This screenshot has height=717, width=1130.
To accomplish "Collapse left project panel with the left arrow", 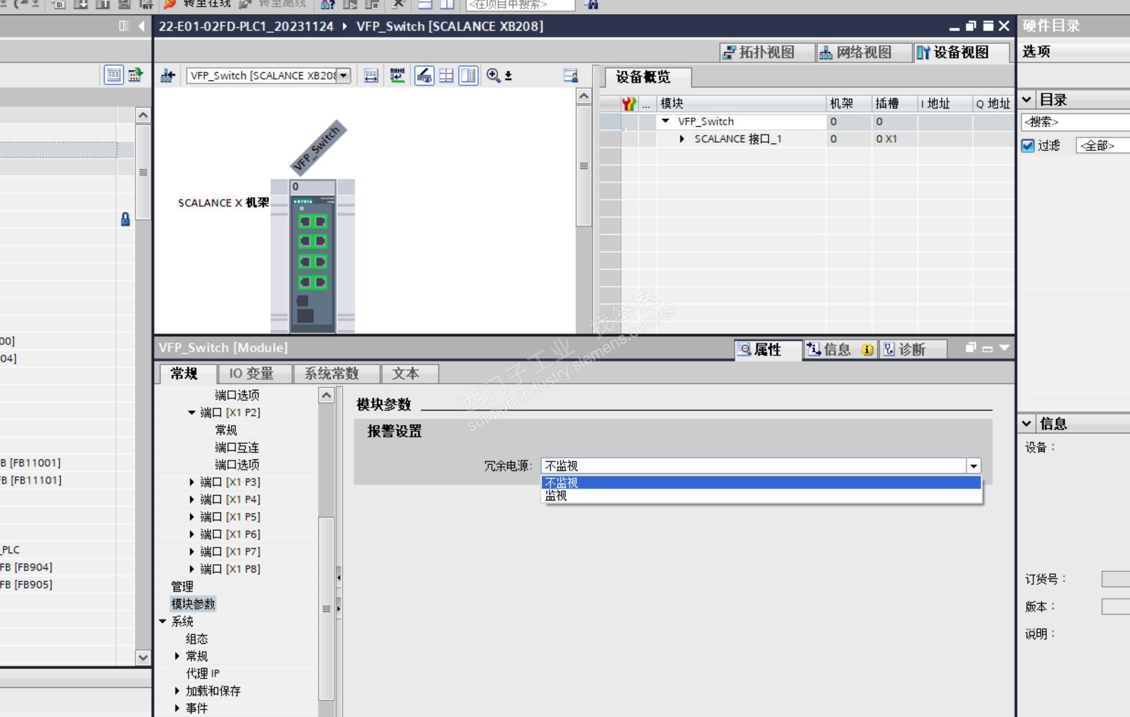I will [x=142, y=26].
